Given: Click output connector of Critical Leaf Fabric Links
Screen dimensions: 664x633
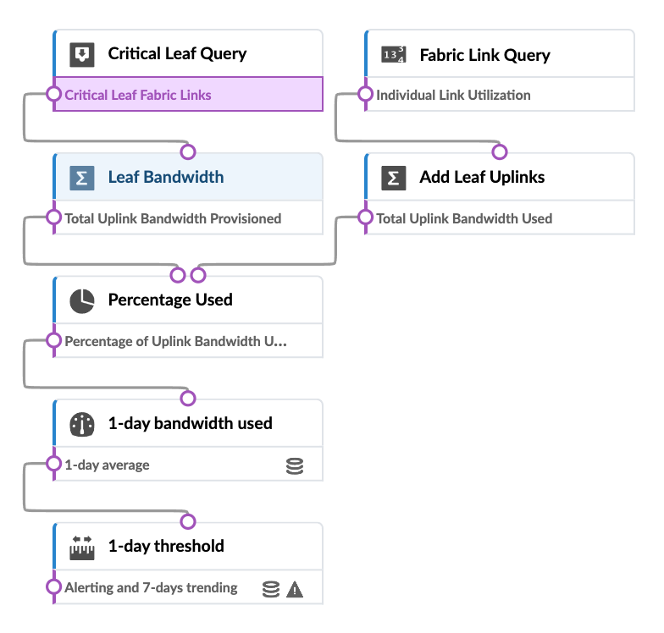Looking at the screenshot, I should pos(53,94).
